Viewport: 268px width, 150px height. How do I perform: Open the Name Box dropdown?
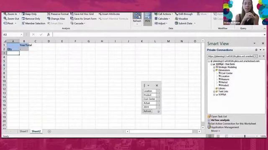click(x=21, y=35)
